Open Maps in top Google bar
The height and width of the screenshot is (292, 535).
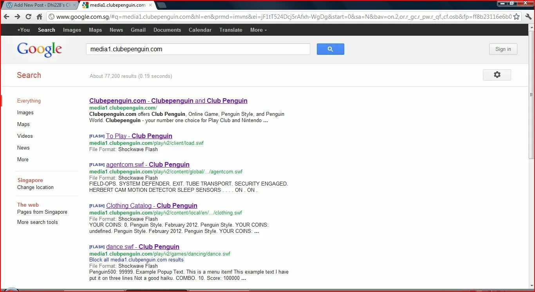pos(95,30)
